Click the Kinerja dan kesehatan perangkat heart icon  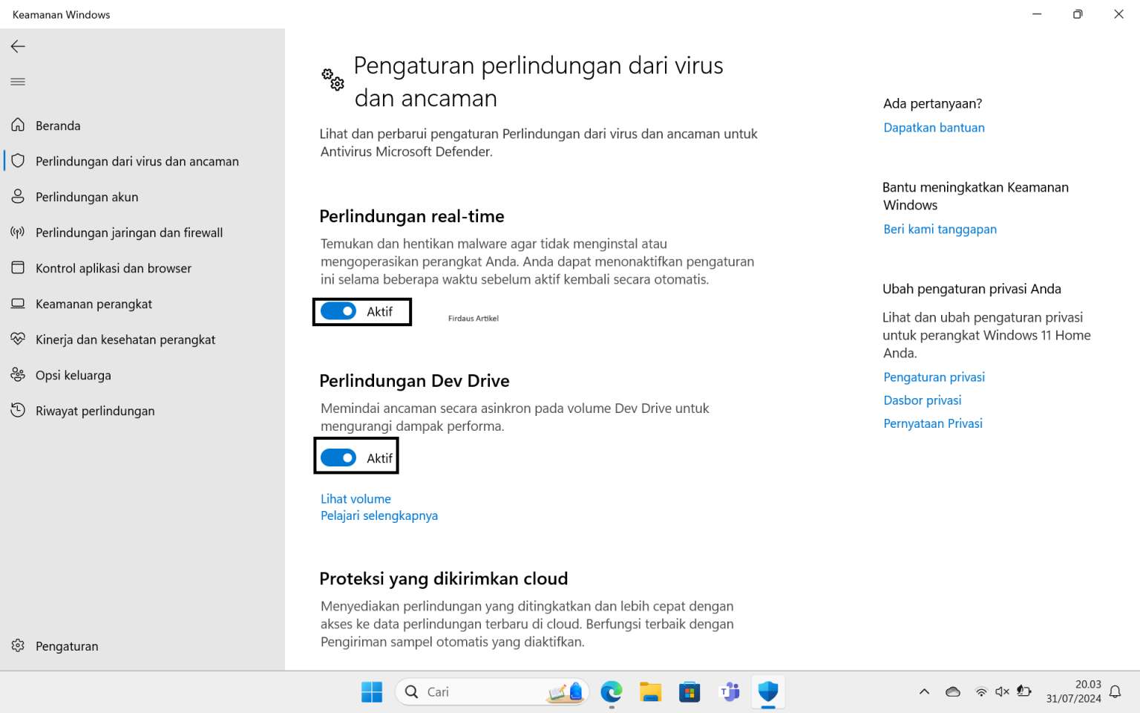pos(18,339)
